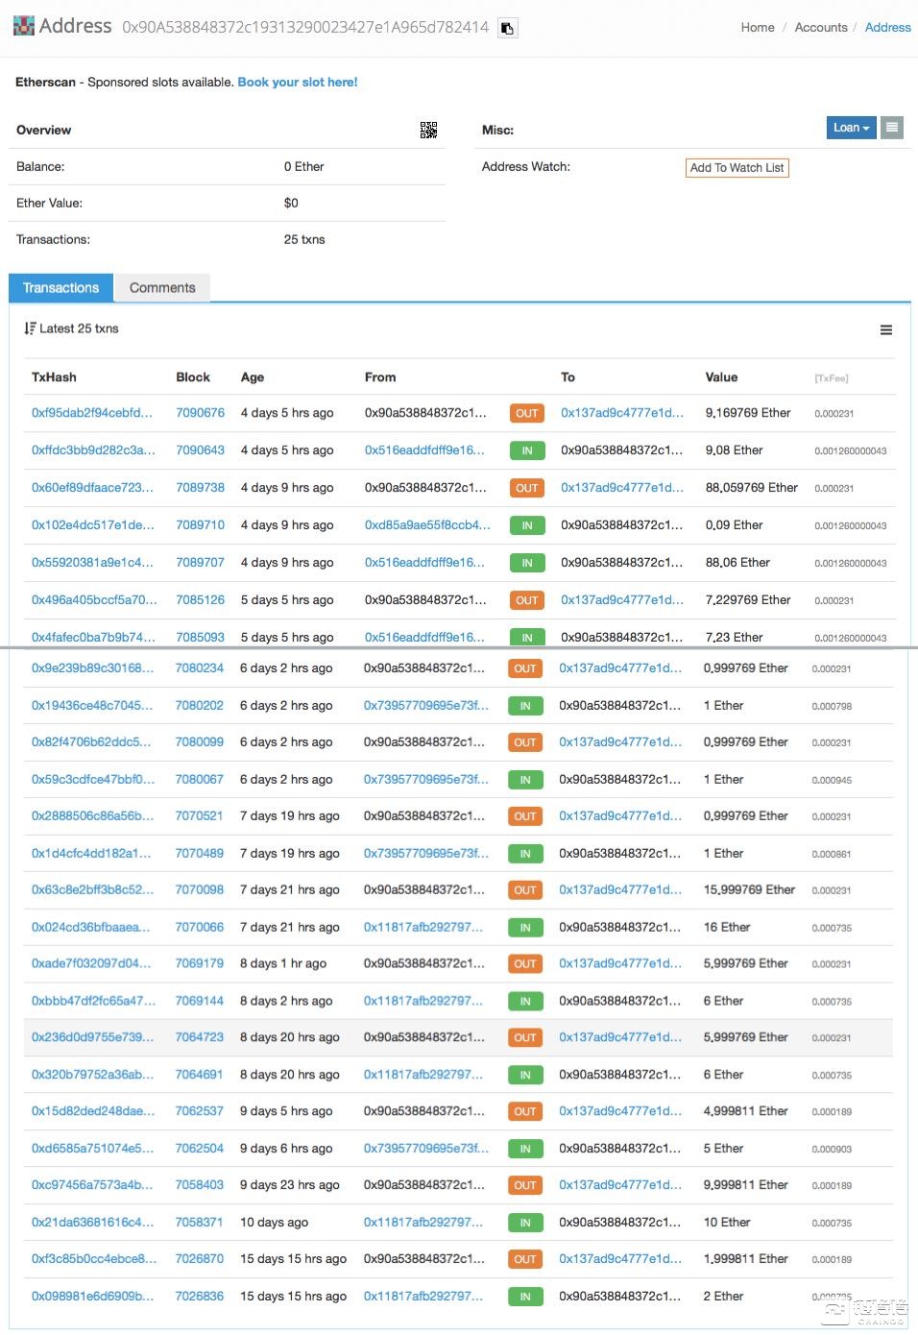Image resolution: width=918 pixels, height=1335 pixels.
Task: Open sender address 0xd85a9ae55f8ccb4...
Action: pyautogui.click(x=427, y=525)
